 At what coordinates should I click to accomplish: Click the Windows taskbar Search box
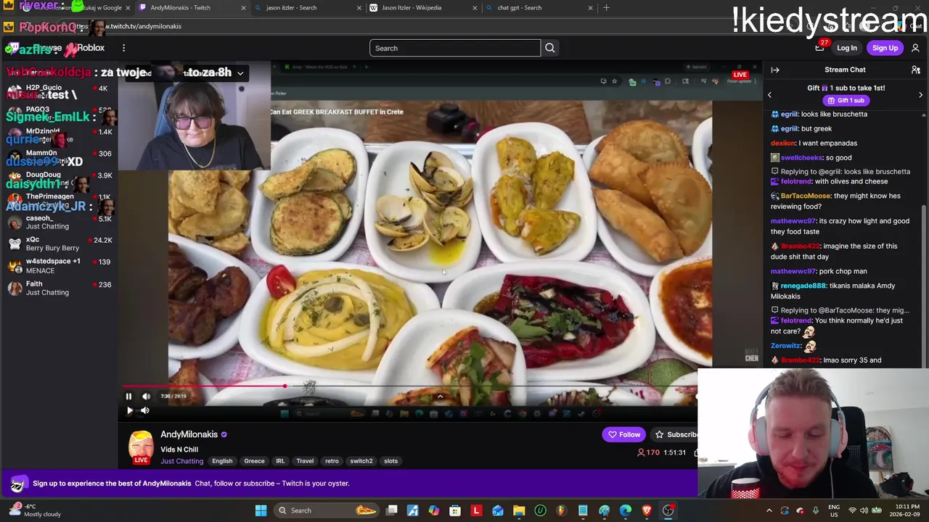327,510
